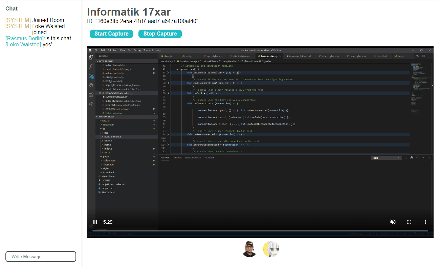Screen dimensions: 439x267
Task: Click the split editor icon in tab bar
Action: 423,56
